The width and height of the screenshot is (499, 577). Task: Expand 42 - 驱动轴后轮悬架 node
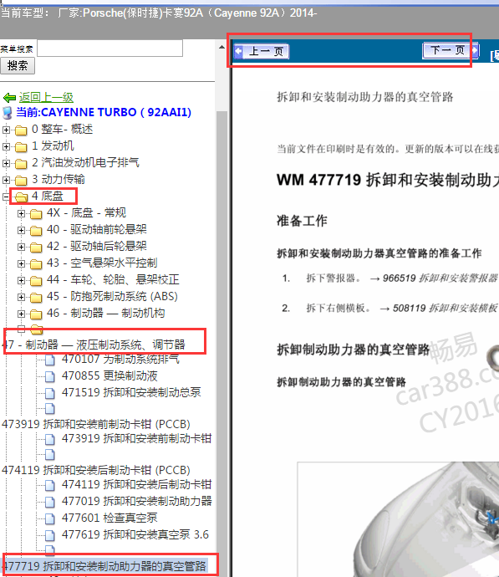coord(22,247)
